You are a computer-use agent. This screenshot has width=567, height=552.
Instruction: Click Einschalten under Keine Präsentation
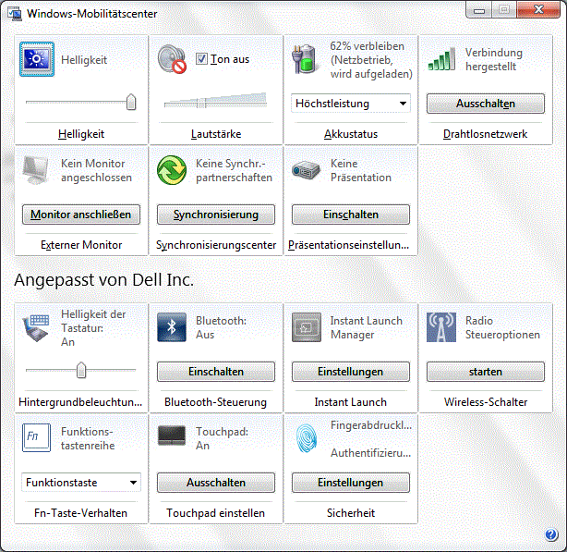351,215
